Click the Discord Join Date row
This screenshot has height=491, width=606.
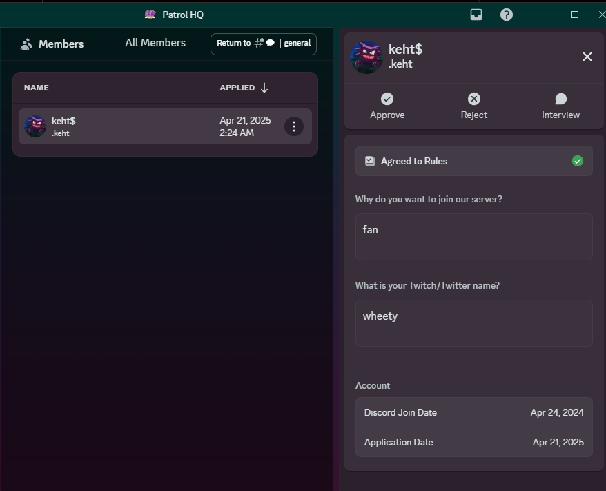click(473, 412)
